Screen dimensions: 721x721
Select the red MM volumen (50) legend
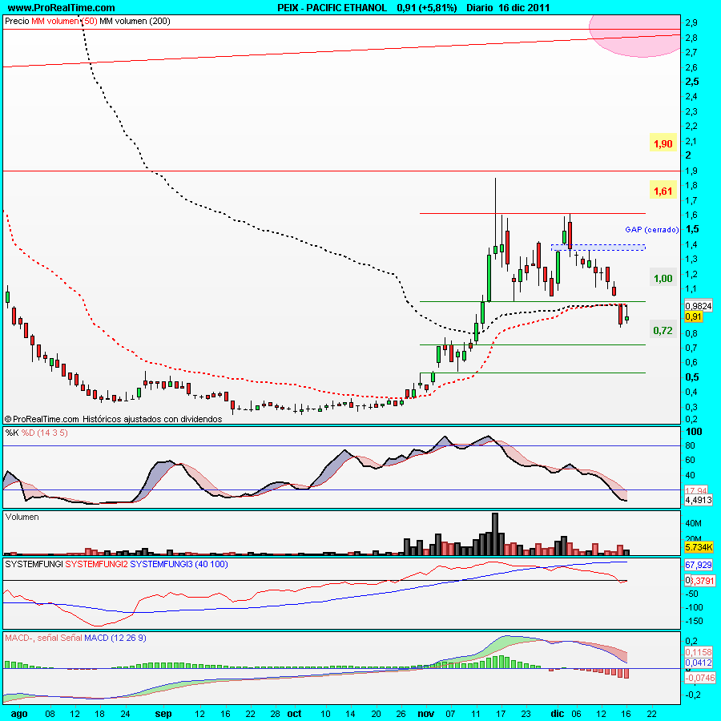[x=64, y=21]
